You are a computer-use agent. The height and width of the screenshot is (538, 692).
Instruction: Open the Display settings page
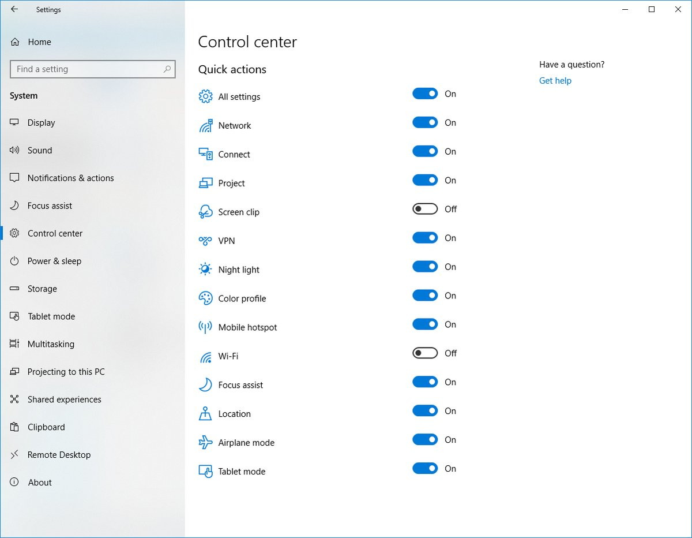click(x=41, y=122)
